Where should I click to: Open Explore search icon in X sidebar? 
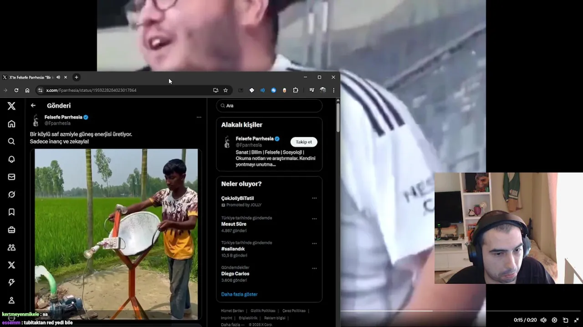[x=11, y=141]
